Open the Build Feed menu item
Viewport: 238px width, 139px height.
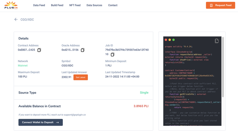[x=57, y=5]
